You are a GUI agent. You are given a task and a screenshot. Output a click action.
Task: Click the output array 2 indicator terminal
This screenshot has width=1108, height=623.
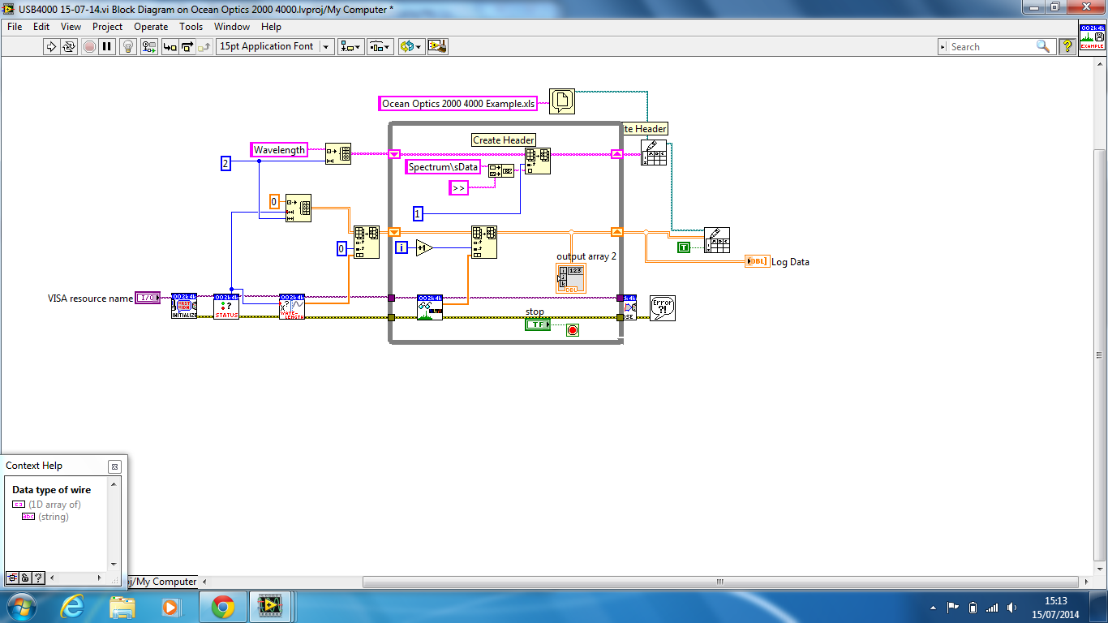[x=571, y=278]
